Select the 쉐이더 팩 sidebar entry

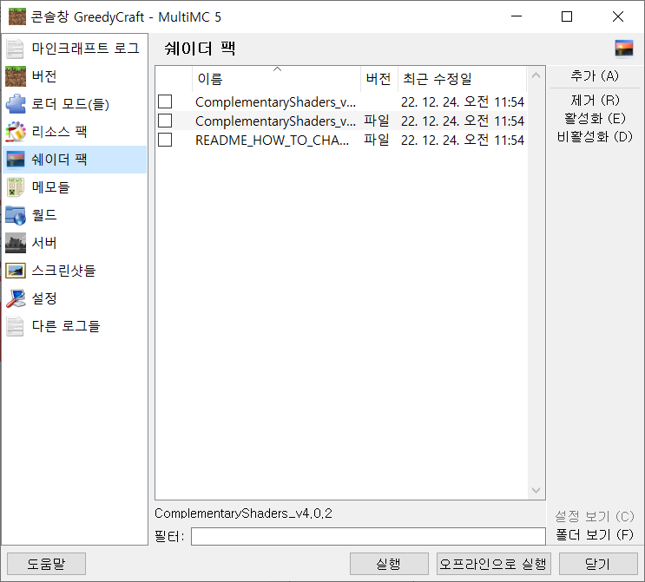(x=75, y=160)
